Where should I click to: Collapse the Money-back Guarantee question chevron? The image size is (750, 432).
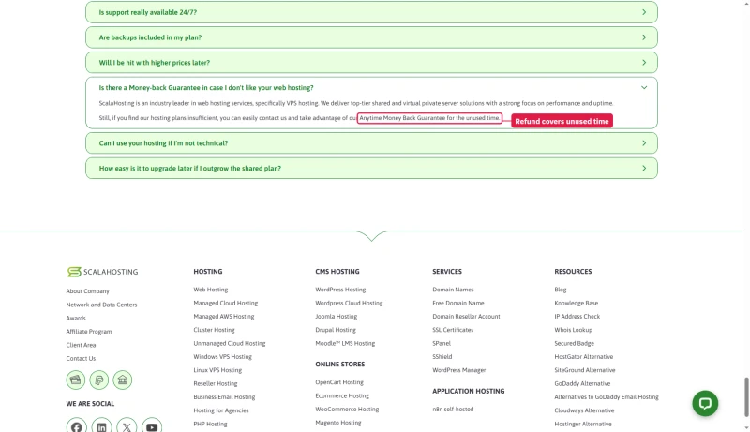[644, 87]
